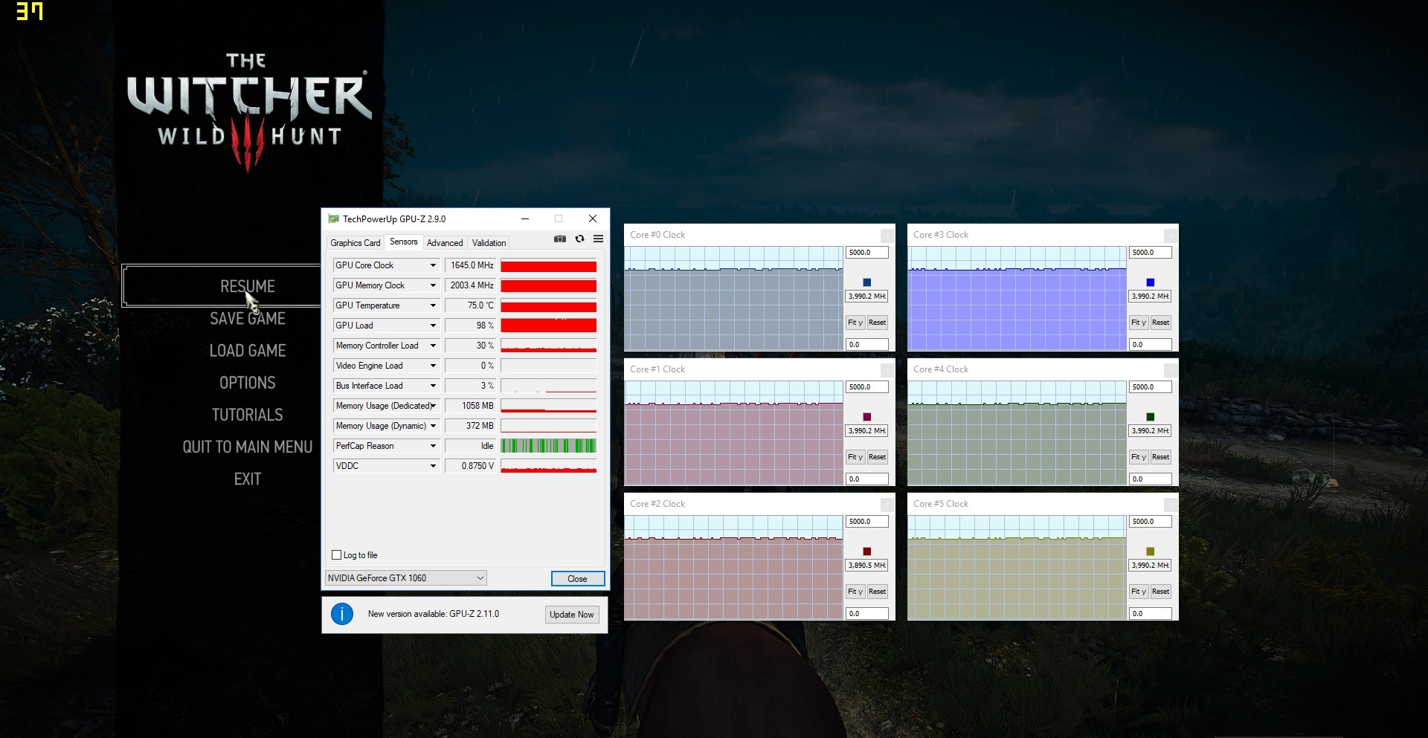Open TUTORIALS in the Witcher menu
The width and height of the screenshot is (1428, 738).
coord(248,415)
